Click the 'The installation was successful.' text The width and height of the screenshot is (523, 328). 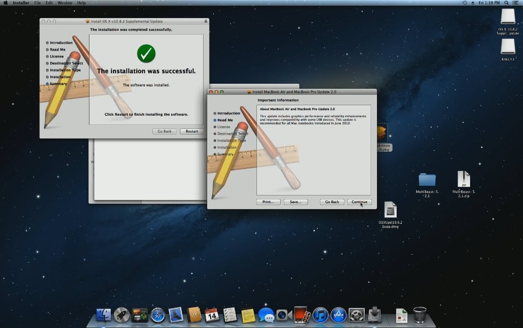tap(146, 71)
